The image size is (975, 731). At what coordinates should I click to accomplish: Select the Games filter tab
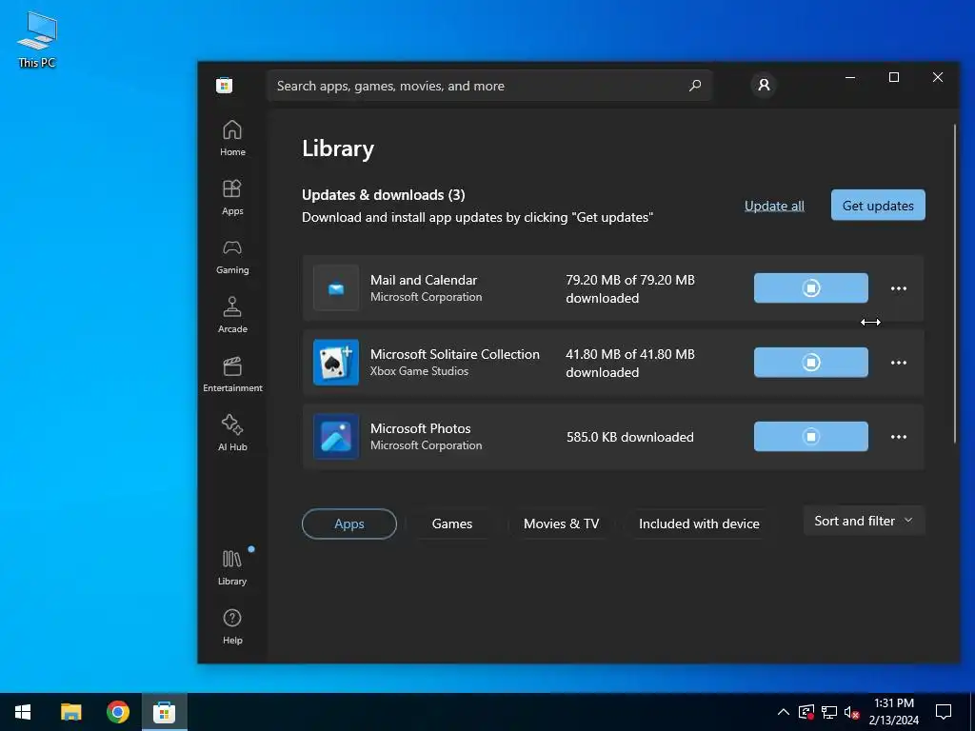452,524
